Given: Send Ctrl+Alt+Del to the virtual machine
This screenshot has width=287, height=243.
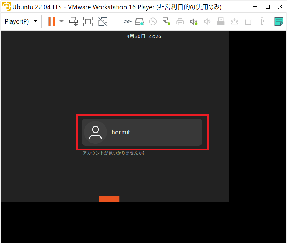Looking at the screenshot, I should tap(74, 21).
